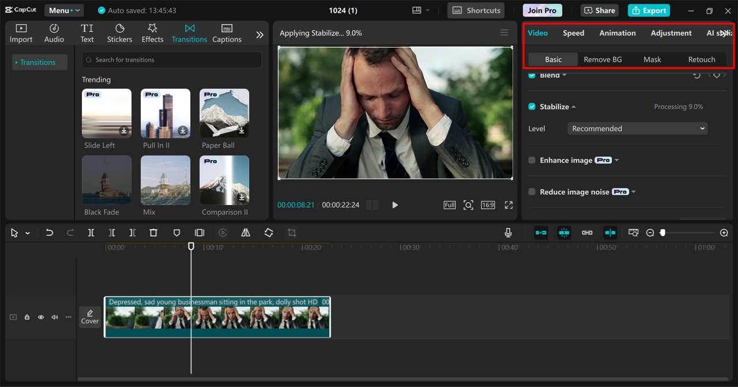Click the timeline zoom in plus icon
738x387 pixels.
(x=724, y=233)
